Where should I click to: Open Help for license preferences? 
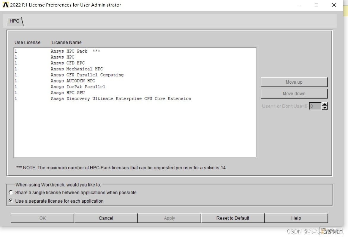[x=296, y=218]
